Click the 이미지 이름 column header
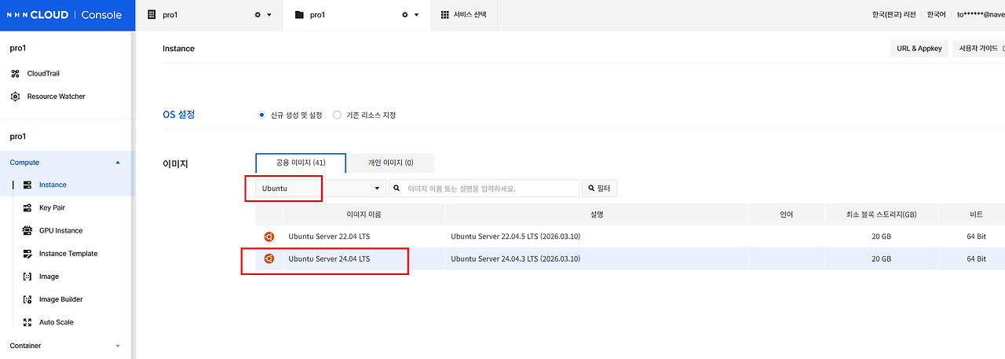The width and height of the screenshot is (1005, 359). click(x=364, y=214)
